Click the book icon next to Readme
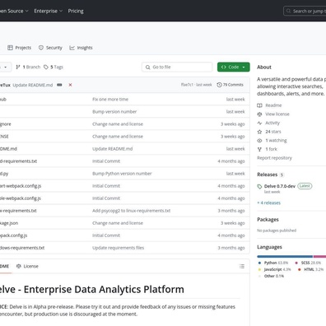The width and height of the screenshot is (326, 326). 259,105
